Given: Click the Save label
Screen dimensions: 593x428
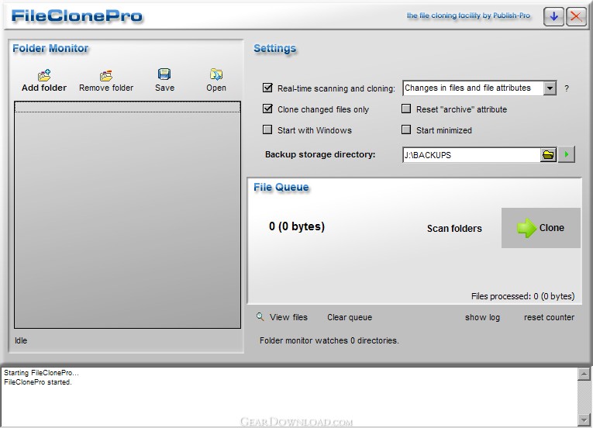Looking at the screenshot, I should click(x=164, y=88).
